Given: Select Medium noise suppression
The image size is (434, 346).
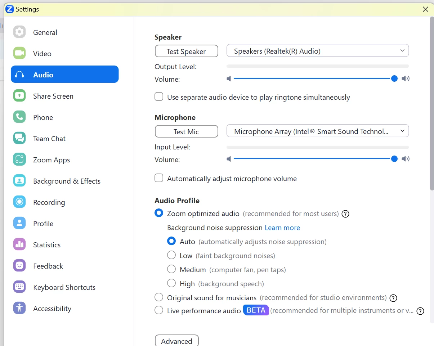Looking at the screenshot, I should pos(171,269).
